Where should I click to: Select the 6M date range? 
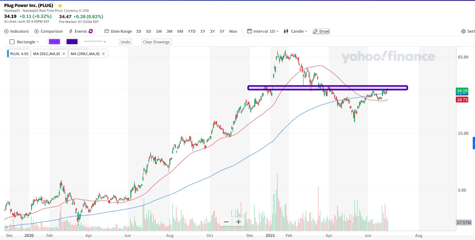[180, 31]
